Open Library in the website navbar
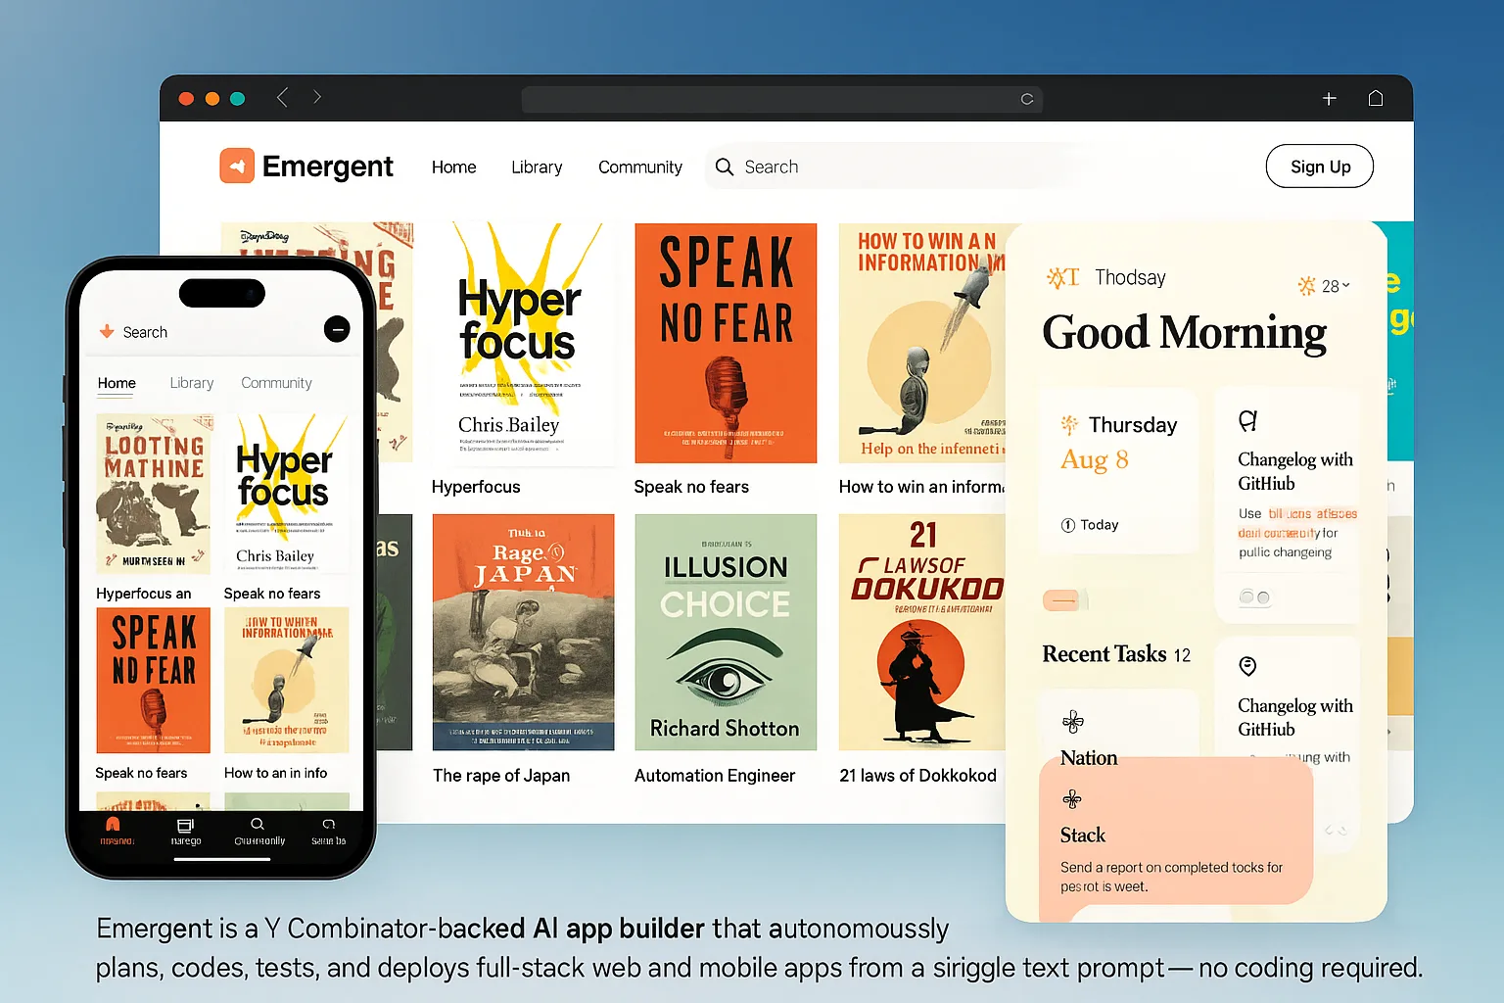Image resolution: width=1504 pixels, height=1003 pixels. [537, 167]
